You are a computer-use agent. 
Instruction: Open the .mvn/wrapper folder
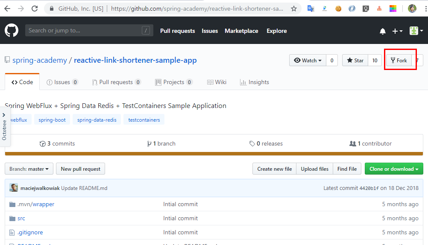(x=36, y=204)
